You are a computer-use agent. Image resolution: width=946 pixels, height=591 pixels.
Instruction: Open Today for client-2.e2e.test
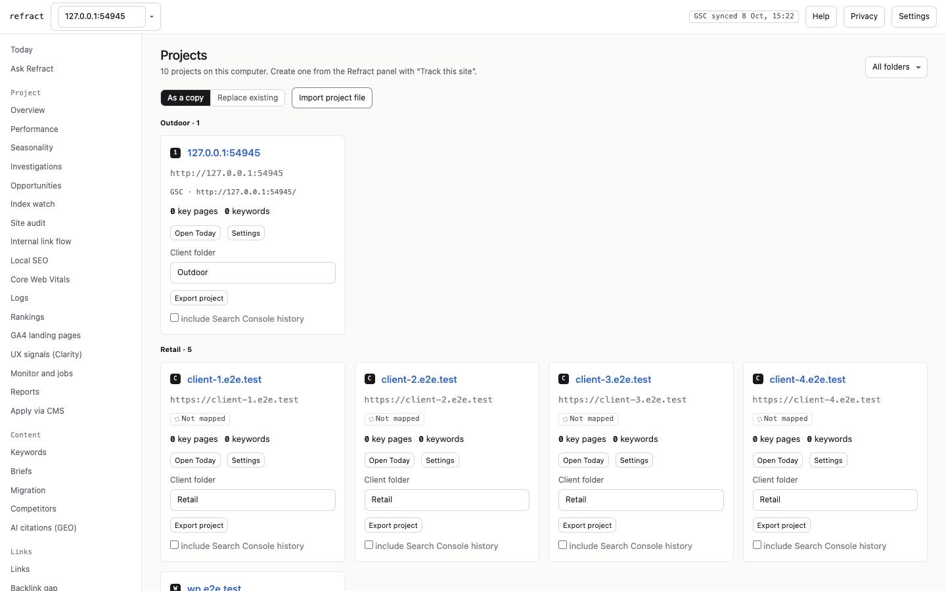coord(390,460)
